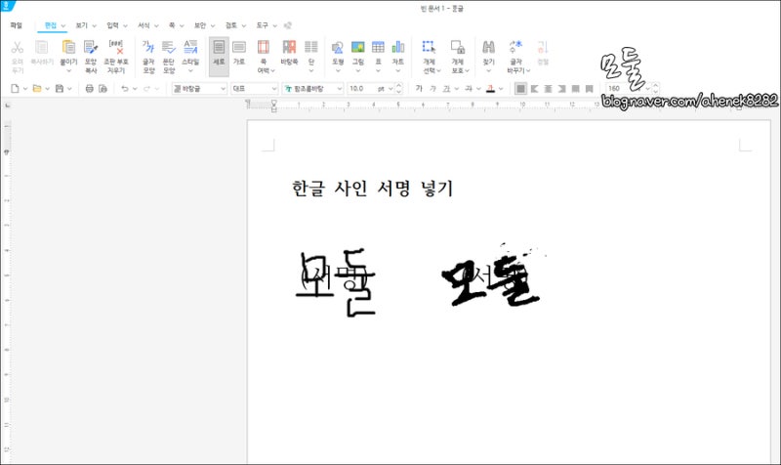The height and width of the screenshot is (465, 781).
Task: Open the 입력 menu
Action: [x=112, y=25]
